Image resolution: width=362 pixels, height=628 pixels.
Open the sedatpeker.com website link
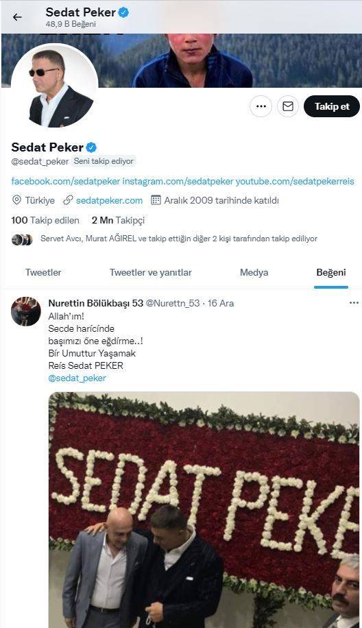(109, 201)
